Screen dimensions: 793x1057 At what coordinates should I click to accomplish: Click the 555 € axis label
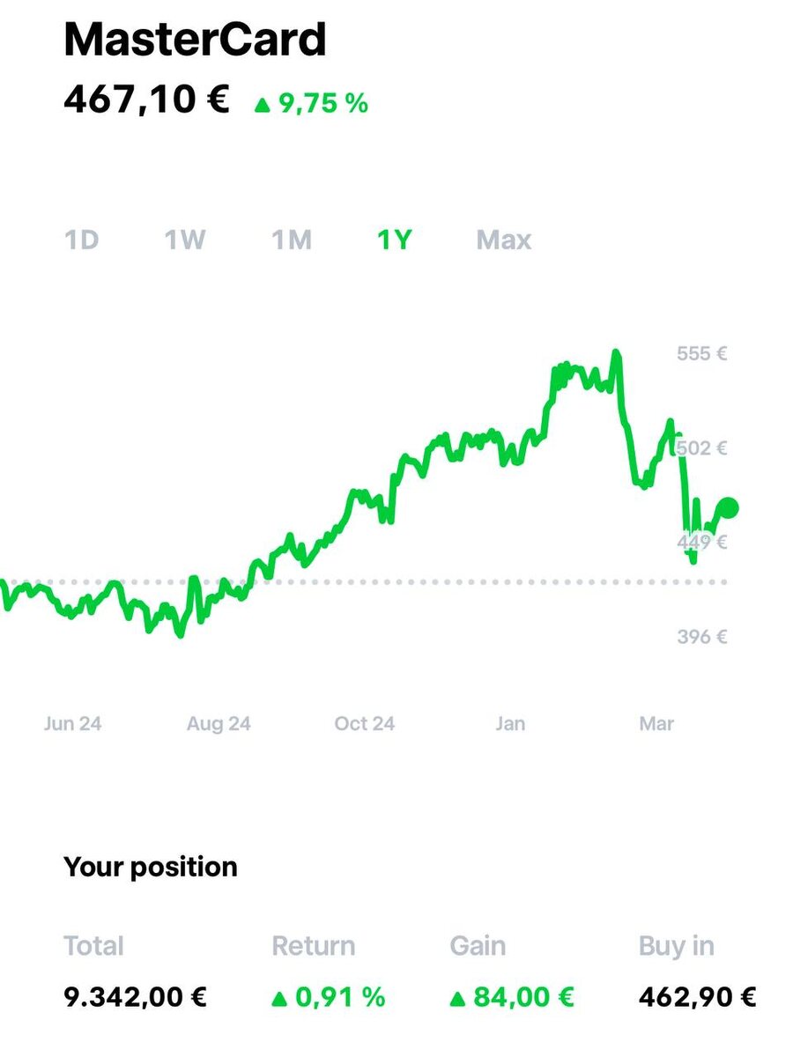(701, 354)
